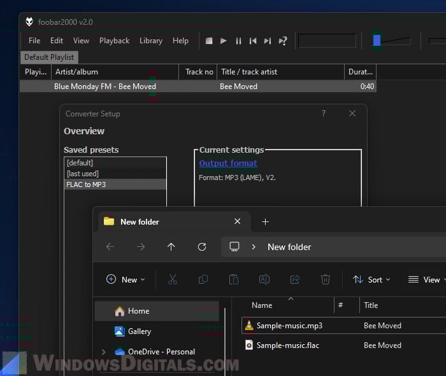Pause playback in foobar2000 toolbar
Image resolution: width=446 pixels, height=376 pixels.
238,41
